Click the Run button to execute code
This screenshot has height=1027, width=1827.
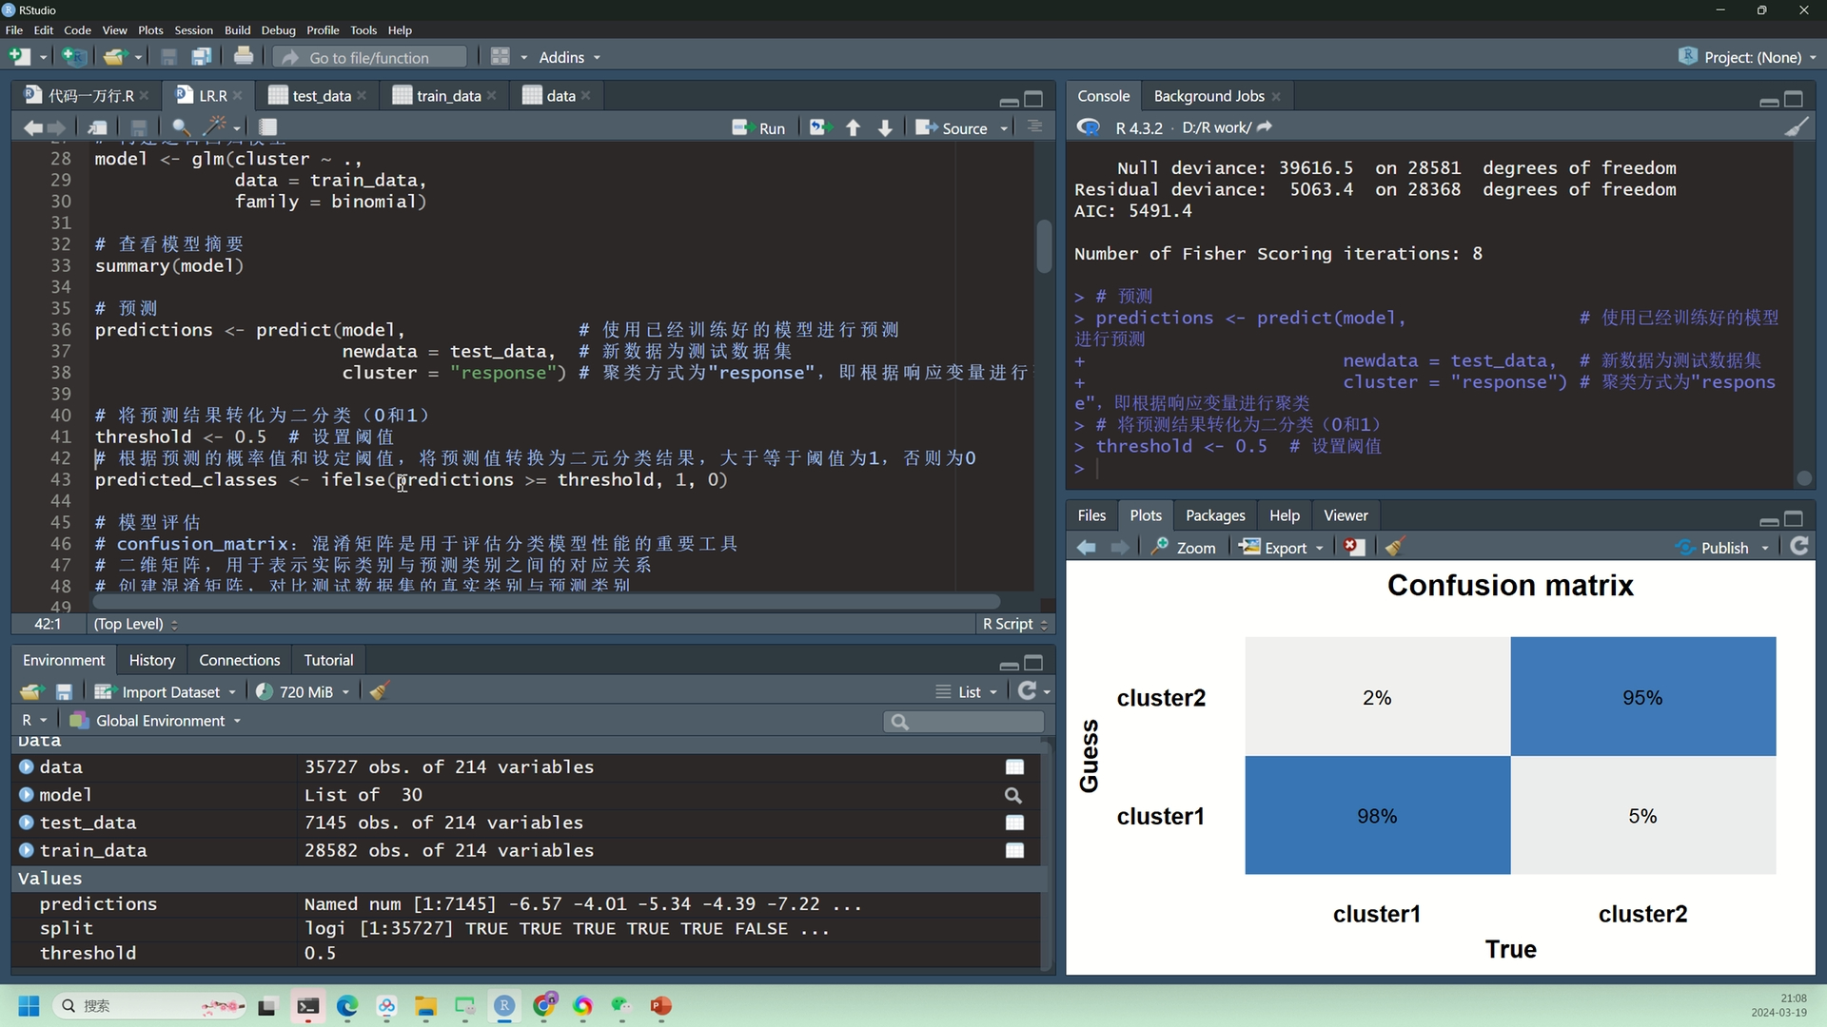[759, 126]
